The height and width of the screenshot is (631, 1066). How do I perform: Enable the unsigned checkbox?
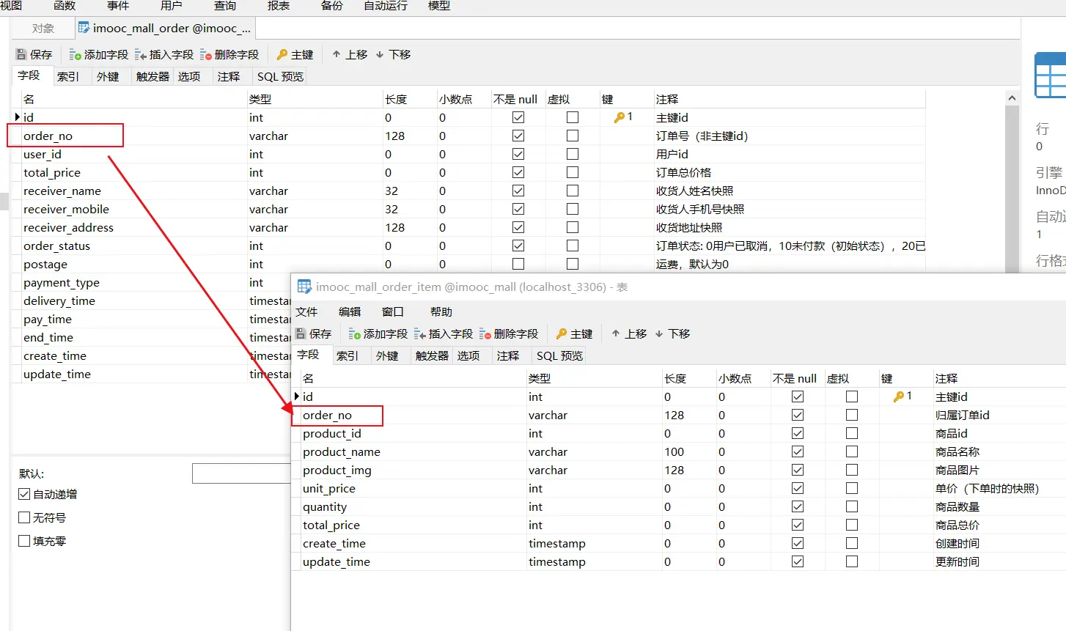pos(24,518)
